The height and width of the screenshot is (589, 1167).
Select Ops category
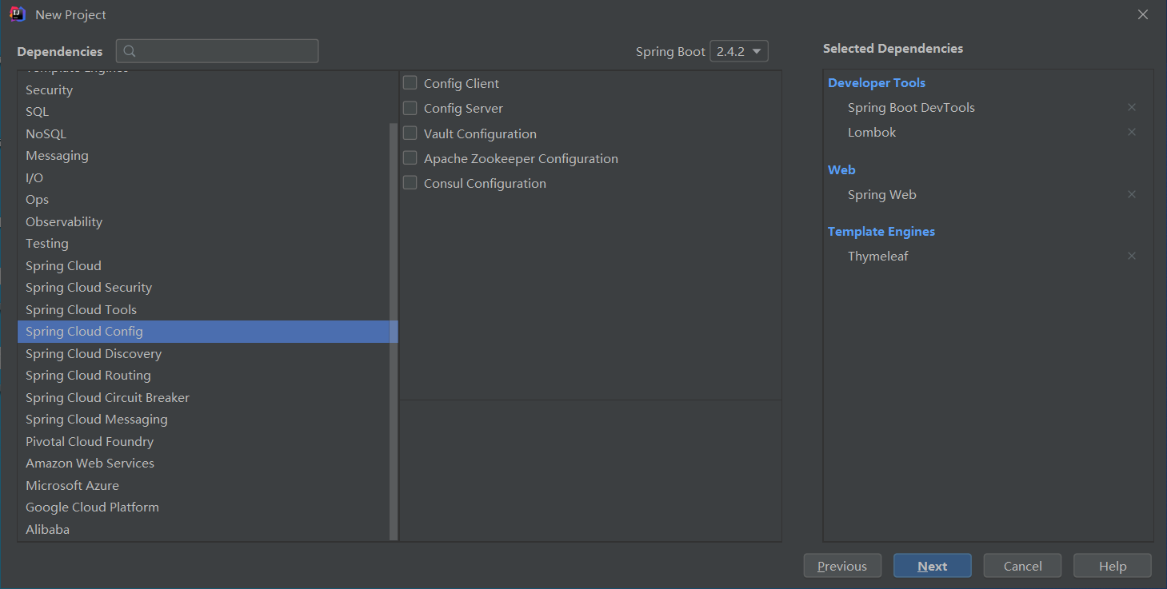point(203,200)
